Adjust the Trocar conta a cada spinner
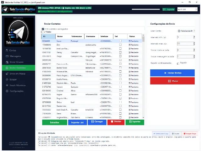201x151 pixels. pyautogui.click(x=194, y=50)
